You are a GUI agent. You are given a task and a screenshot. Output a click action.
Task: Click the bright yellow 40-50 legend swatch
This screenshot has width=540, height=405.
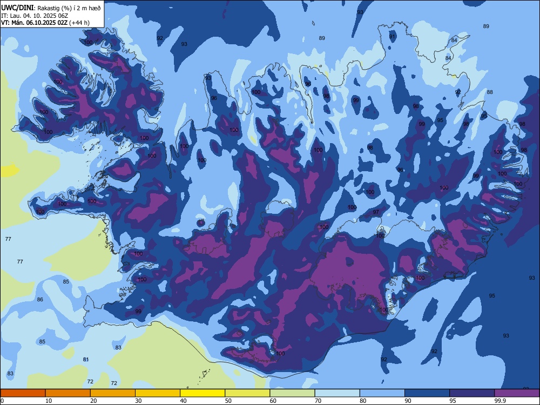pyautogui.click(x=202, y=393)
